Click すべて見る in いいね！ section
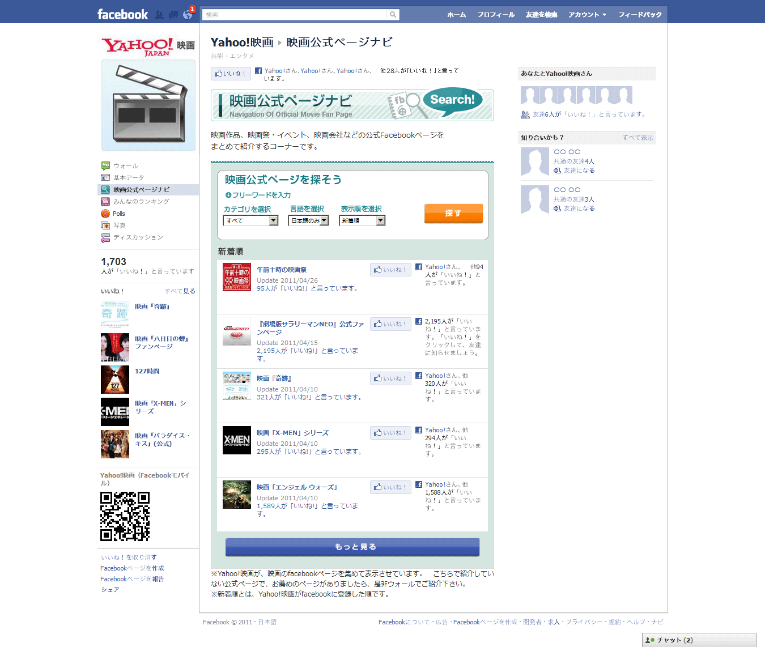765x647 pixels. (180, 291)
